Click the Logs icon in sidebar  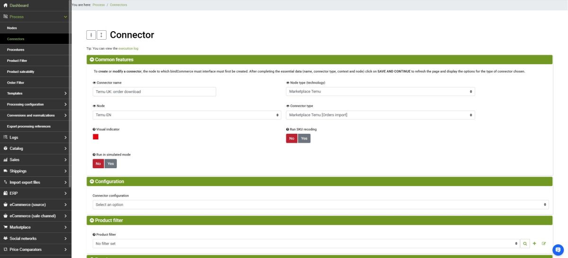[x=5, y=138]
